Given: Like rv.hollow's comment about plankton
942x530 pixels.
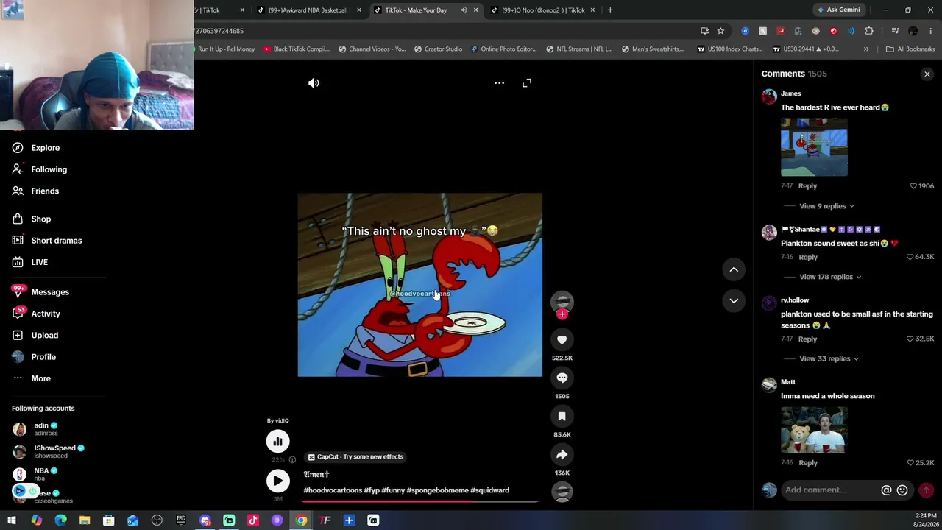Looking at the screenshot, I should (x=910, y=339).
